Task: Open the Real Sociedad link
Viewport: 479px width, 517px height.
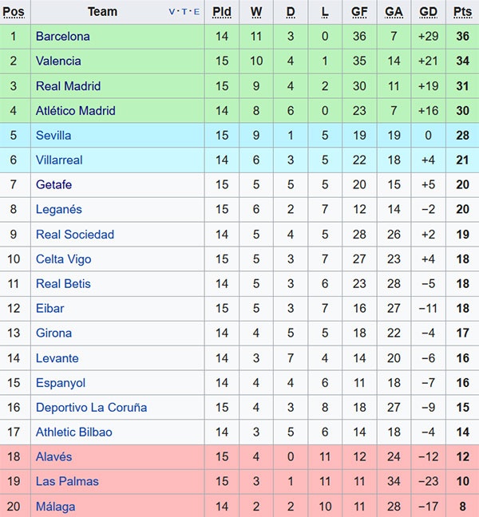Action: click(x=75, y=234)
